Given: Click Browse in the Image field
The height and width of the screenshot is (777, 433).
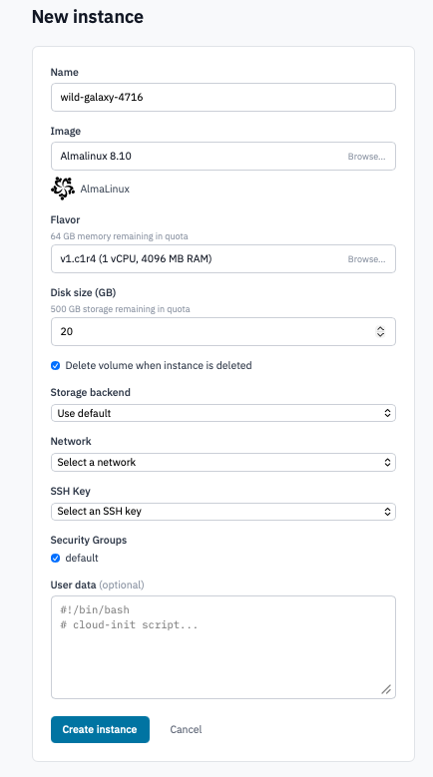Looking at the screenshot, I should tap(366, 157).
